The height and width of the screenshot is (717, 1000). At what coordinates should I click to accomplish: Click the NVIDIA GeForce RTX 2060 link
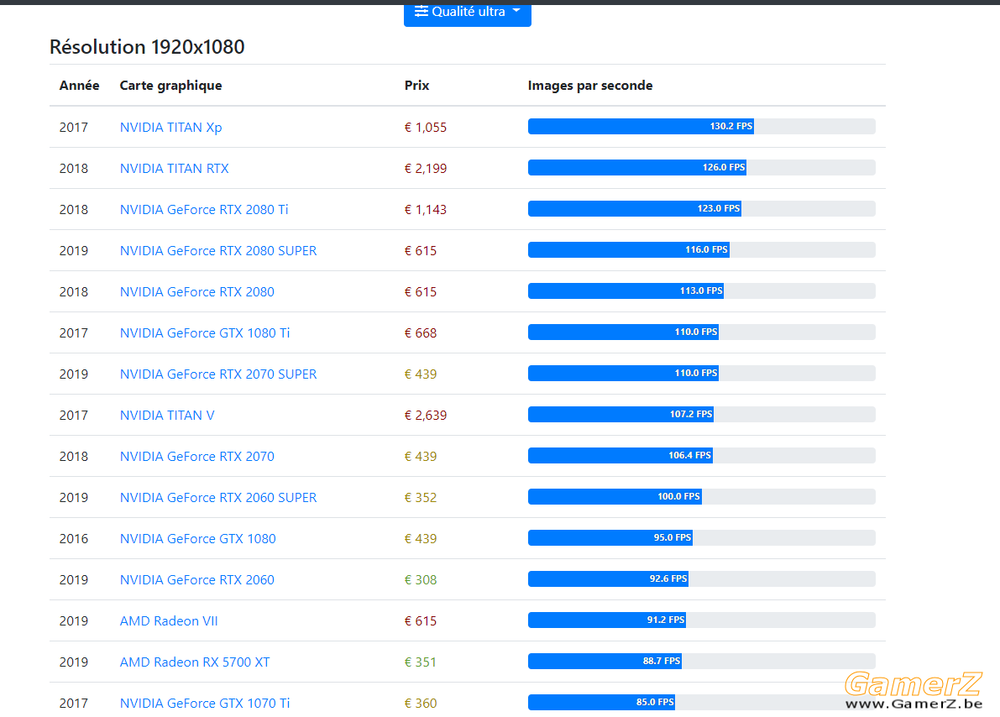tap(197, 580)
